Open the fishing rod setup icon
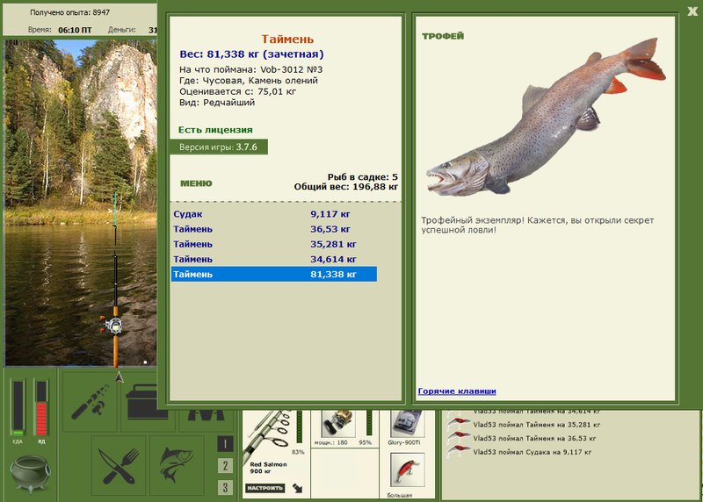 tap(90, 401)
